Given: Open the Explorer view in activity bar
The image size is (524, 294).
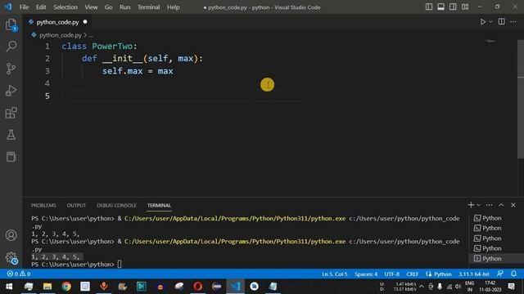Looking at the screenshot, I should point(11,24).
